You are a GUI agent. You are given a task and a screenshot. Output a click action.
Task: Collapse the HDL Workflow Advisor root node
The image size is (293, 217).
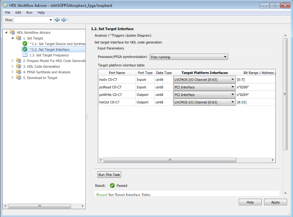pos(6,33)
